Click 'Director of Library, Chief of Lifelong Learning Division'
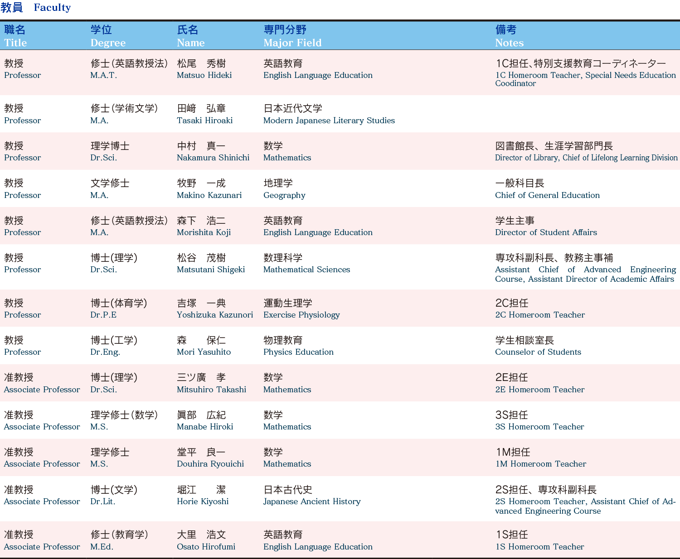Viewport: 680px width, 559px height. point(586,158)
